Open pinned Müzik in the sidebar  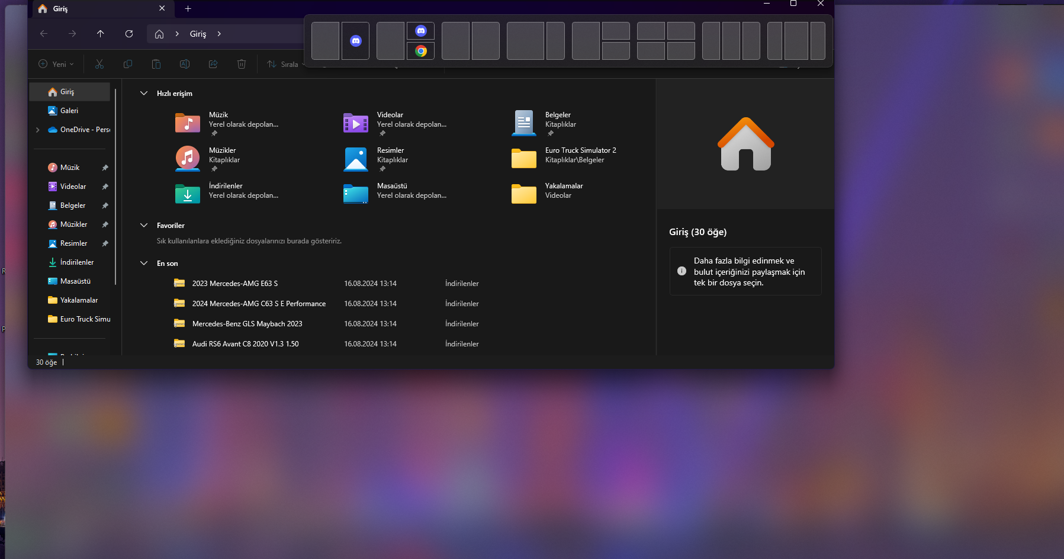[70, 168]
